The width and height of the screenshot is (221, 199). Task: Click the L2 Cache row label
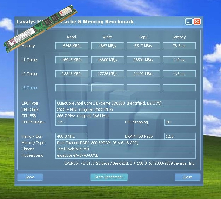pyautogui.click(x=29, y=74)
